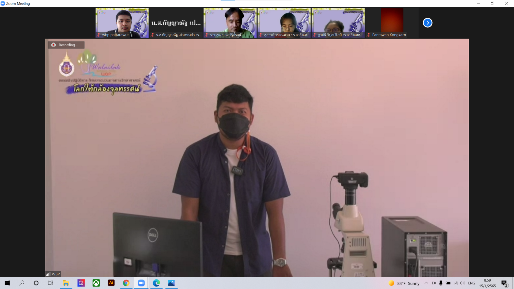Screen dimensions: 514x289
Task: Open the volume control in tray
Action: [x=463, y=283]
